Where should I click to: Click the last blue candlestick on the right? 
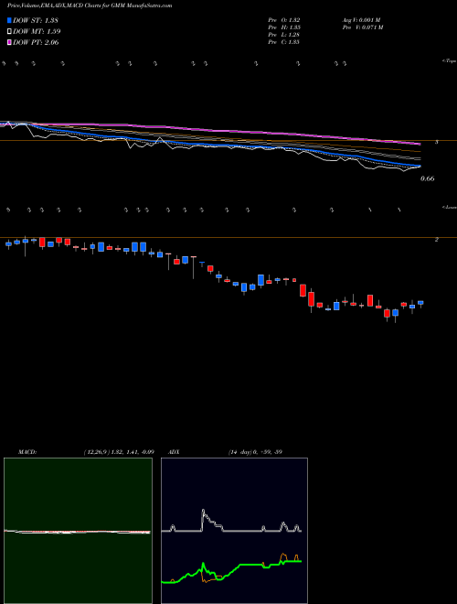420,303
